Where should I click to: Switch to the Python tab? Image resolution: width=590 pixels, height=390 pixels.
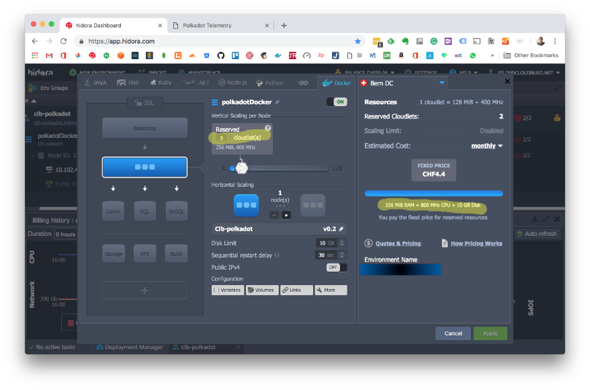click(x=270, y=83)
